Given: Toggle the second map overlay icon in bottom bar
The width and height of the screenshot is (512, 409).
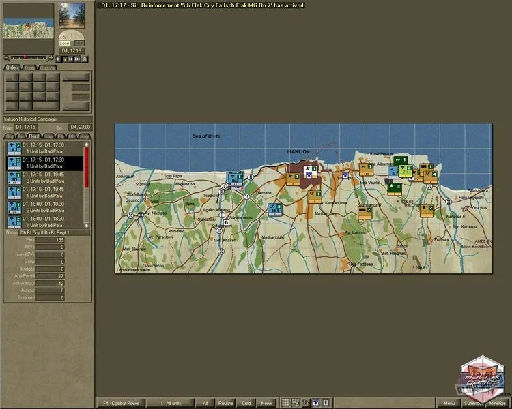Looking at the screenshot, I should point(296,403).
